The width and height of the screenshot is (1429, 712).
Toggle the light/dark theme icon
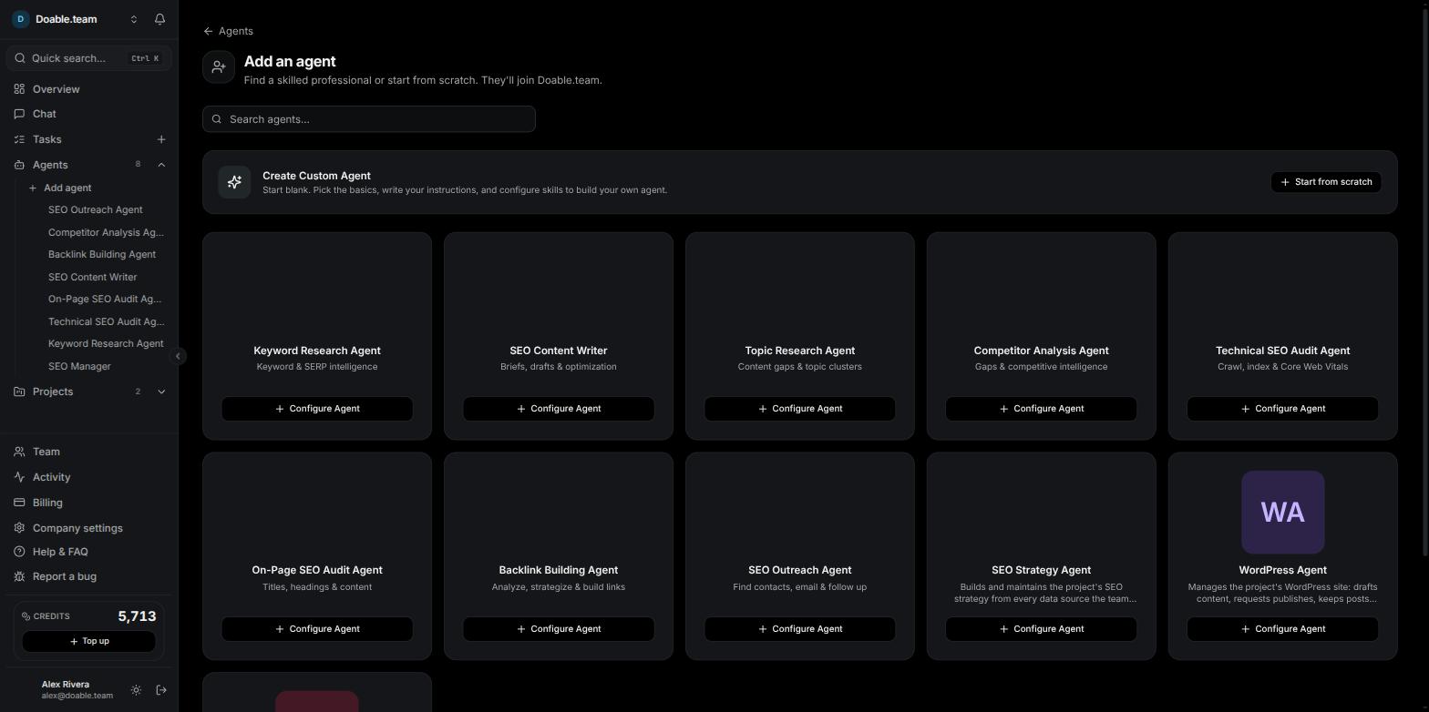click(x=136, y=690)
